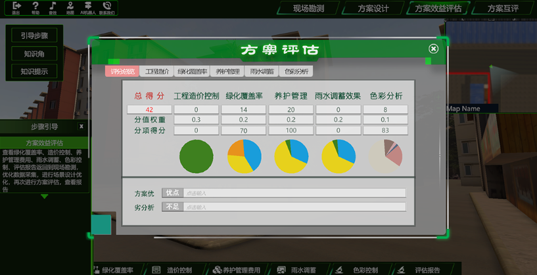The height and width of the screenshot is (275, 537).
Task: Click the 不足 input field
Action: pos(293,207)
